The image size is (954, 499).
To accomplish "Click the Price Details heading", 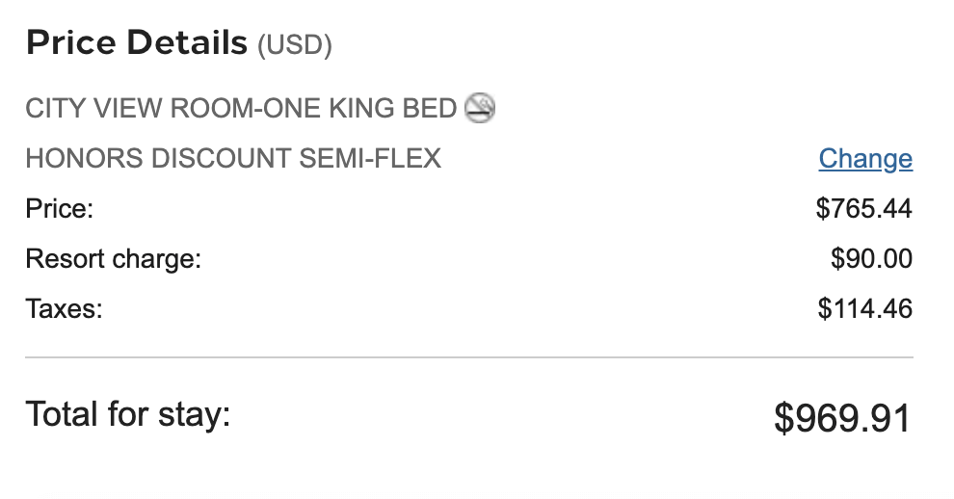I will click(137, 43).
